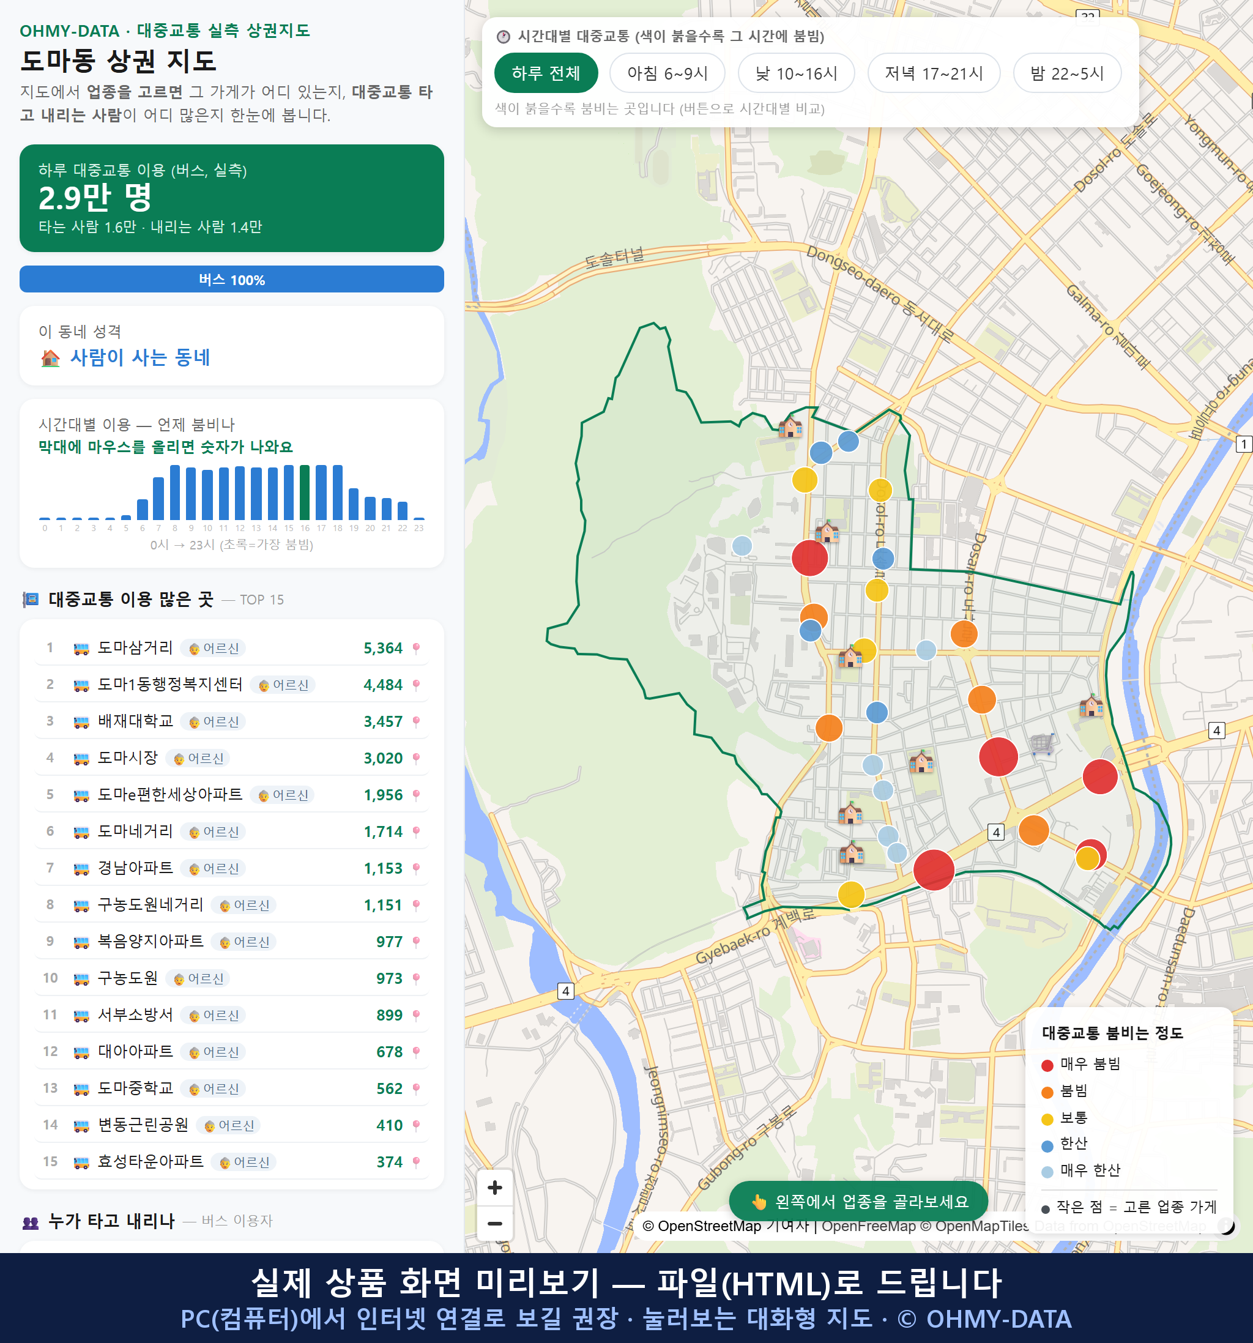
Task: Select the 밤 22~5시 time filter
Action: coord(1066,73)
